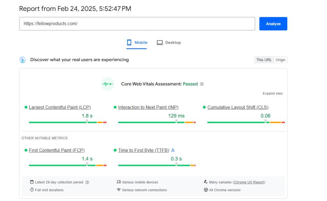Switch to Origin data view

point(280,60)
